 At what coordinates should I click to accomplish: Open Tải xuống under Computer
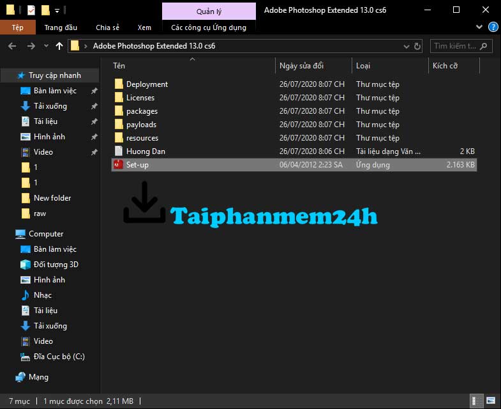tap(50, 326)
